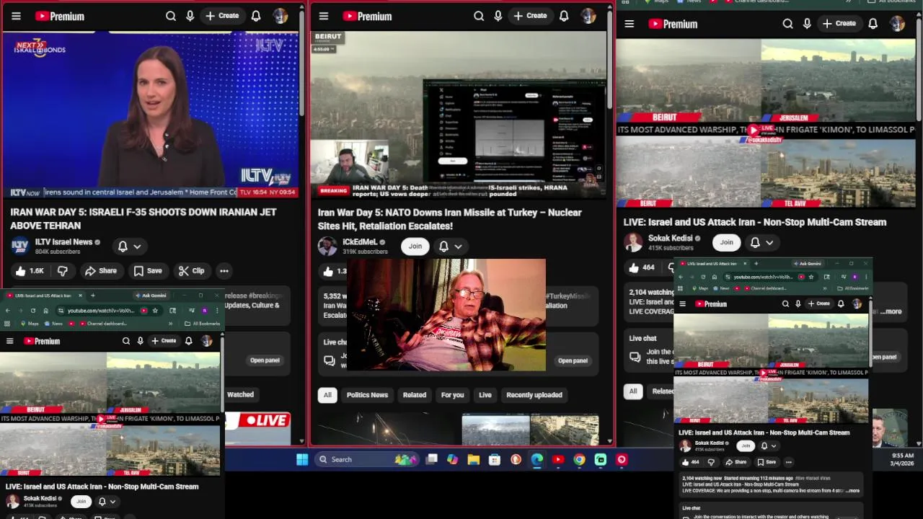Dislike the ILTV Israel News video
This screenshot has width=923, height=519.
pyautogui.click(x=63, y=271)
